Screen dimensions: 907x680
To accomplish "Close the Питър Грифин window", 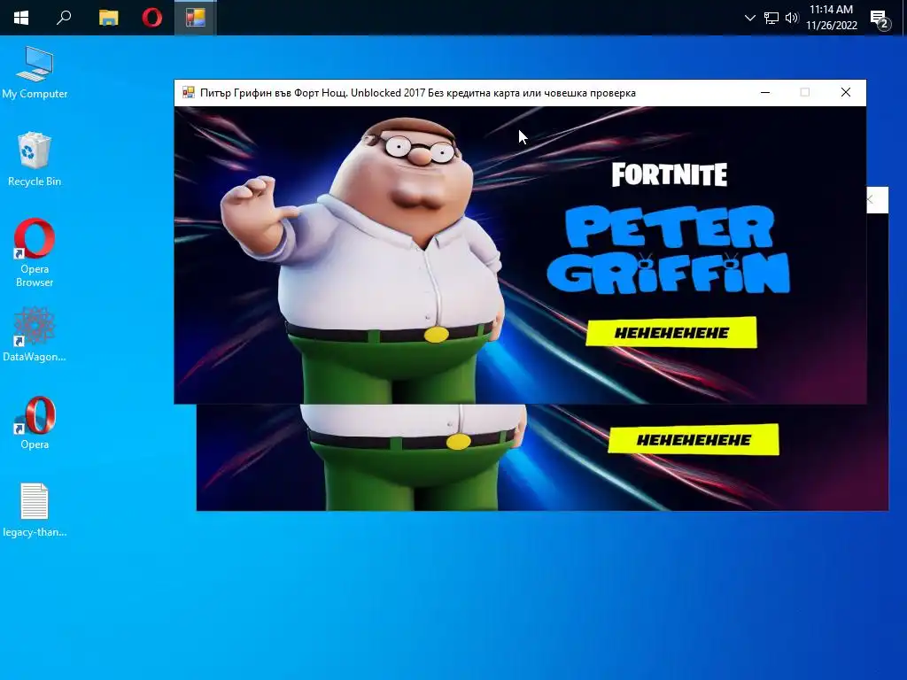I will point(846,92).
